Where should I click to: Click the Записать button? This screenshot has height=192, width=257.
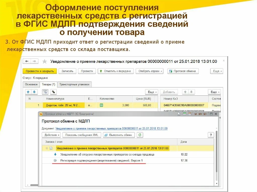coord(67,71)
